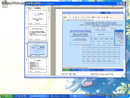Switch to the 192.168.0.1 リモート taskbar button
This screenshot has width=130, height=98.
point(59,96)
